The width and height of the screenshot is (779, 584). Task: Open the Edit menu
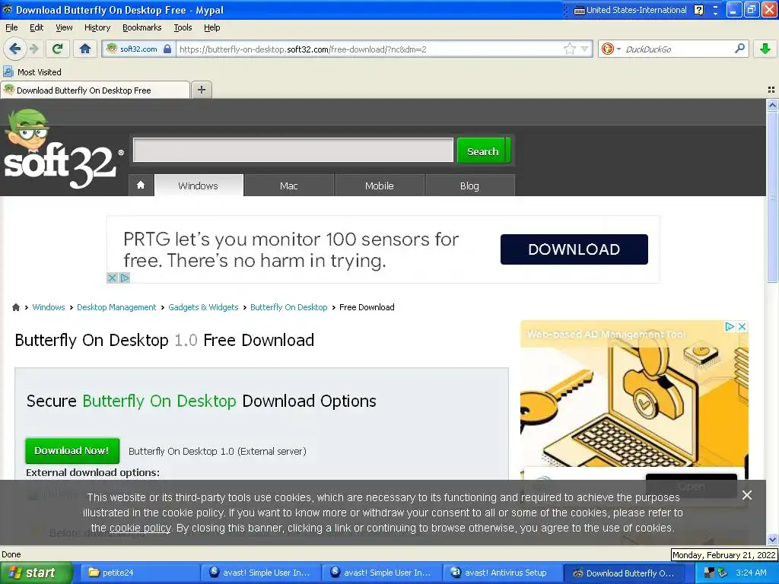[37, 27]
